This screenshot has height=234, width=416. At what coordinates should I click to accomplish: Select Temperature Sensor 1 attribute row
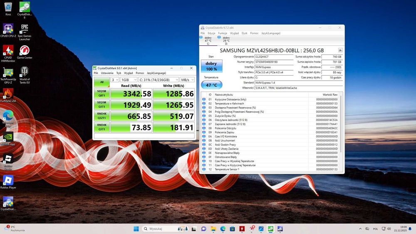coord(270,169)
